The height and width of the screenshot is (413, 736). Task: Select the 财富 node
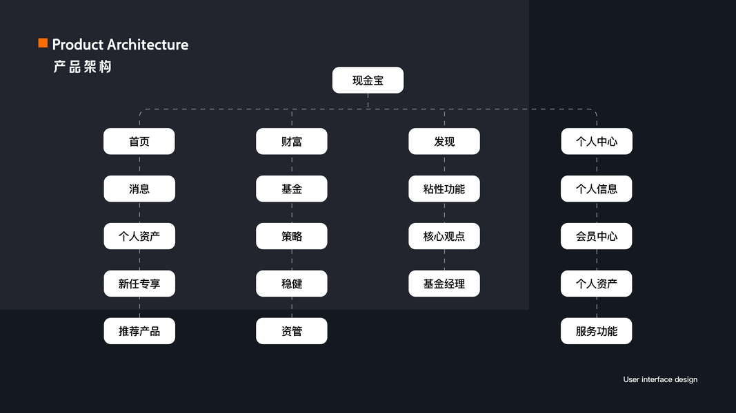[x=292, y=142]
